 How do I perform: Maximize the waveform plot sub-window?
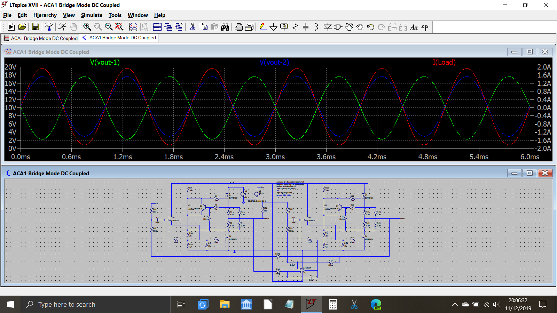tap(529, 52)
